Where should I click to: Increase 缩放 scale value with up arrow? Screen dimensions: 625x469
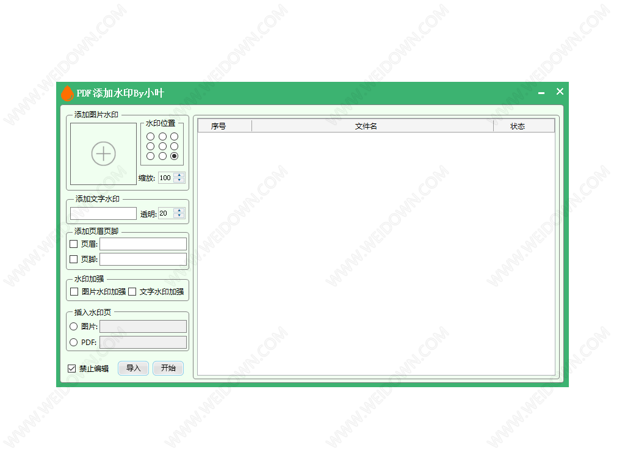179,175
